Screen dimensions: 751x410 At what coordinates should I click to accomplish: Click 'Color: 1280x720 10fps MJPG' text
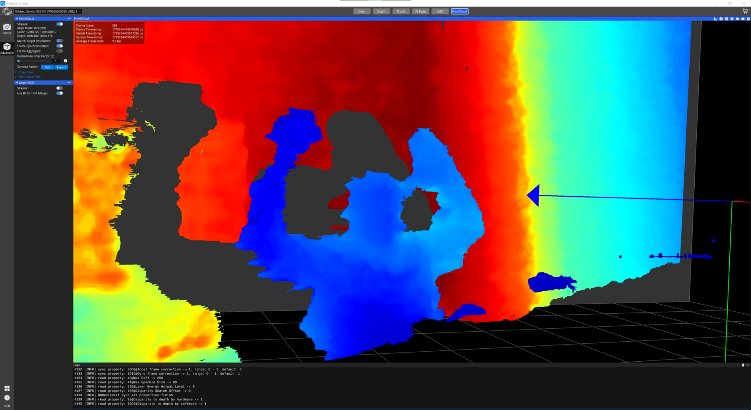36,32
